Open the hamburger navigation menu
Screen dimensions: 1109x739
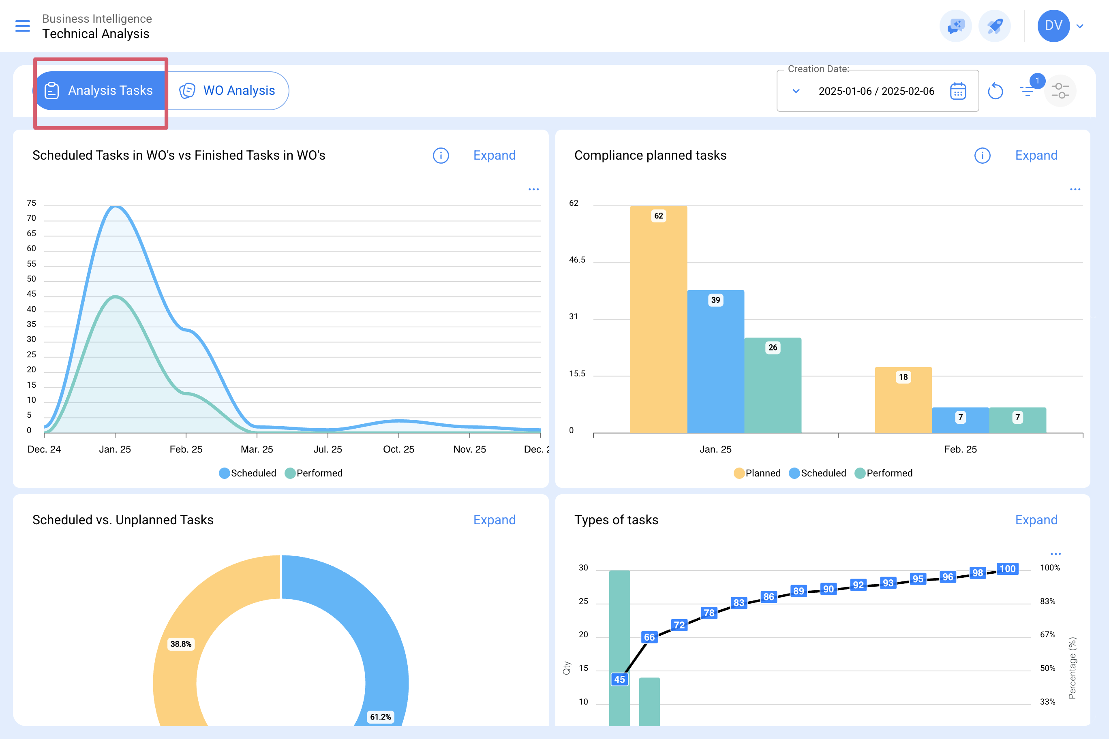pos(23,26)
